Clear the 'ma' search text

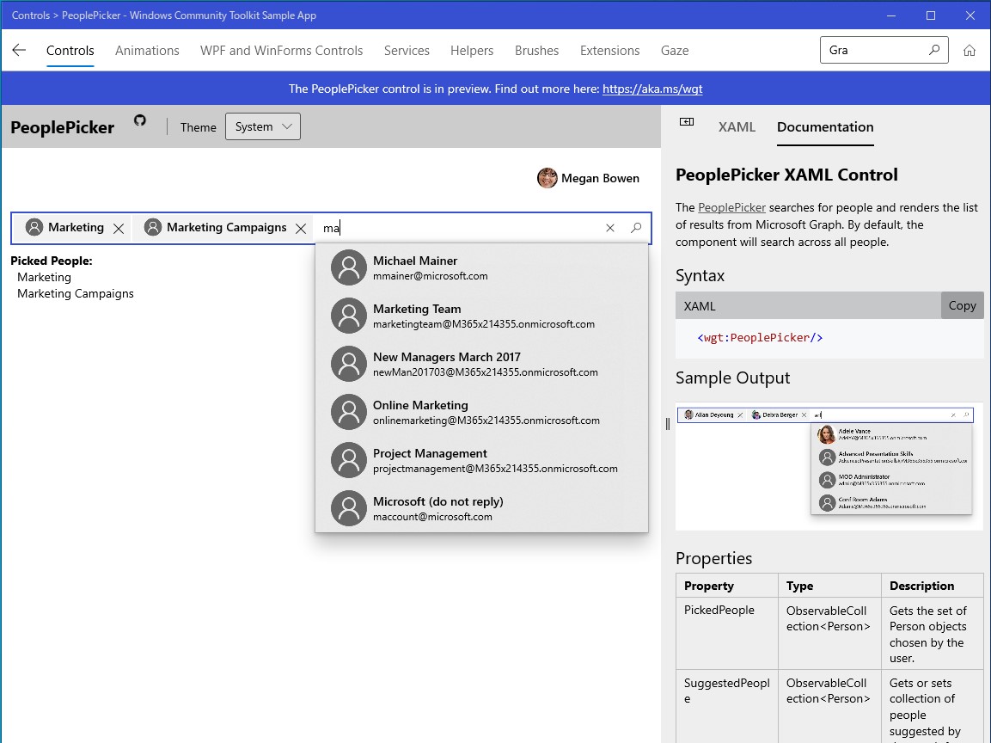coord(610,228)
